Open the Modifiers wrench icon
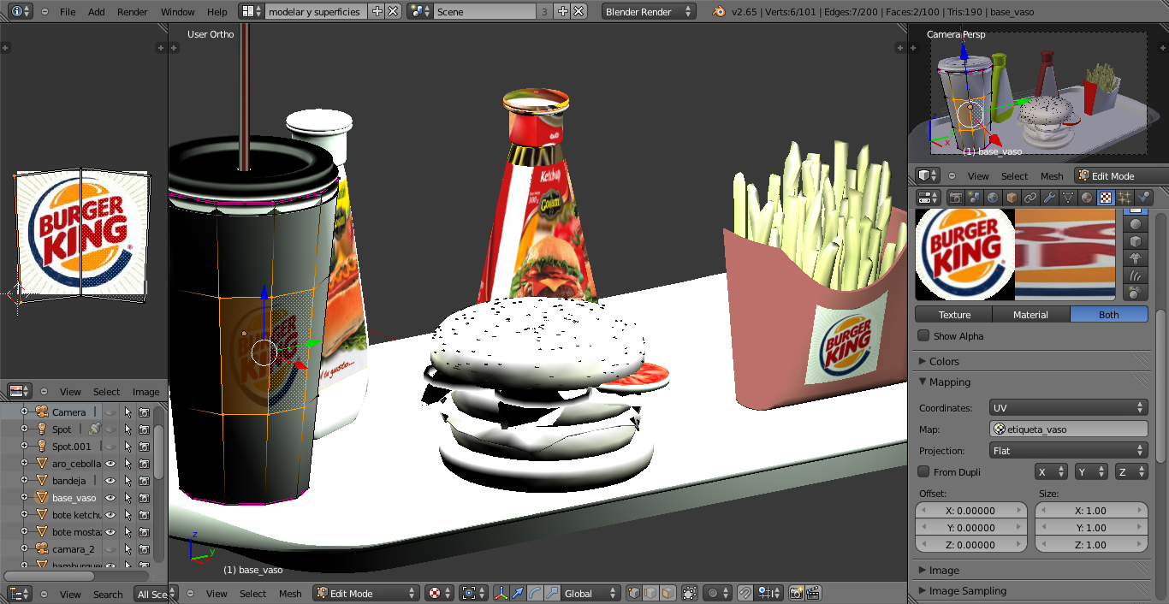1169x604 pixels. [x=1049, y=198]
